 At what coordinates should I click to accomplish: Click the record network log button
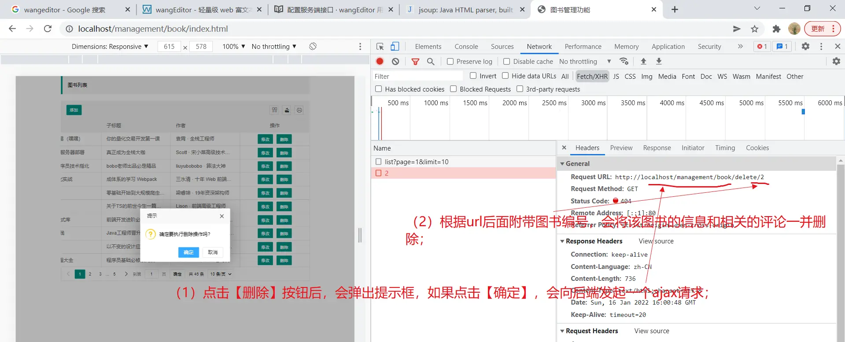click(x=380, y=62)
